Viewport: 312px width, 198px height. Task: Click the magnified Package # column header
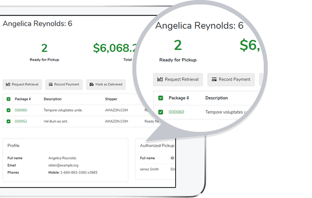point(179,98)
